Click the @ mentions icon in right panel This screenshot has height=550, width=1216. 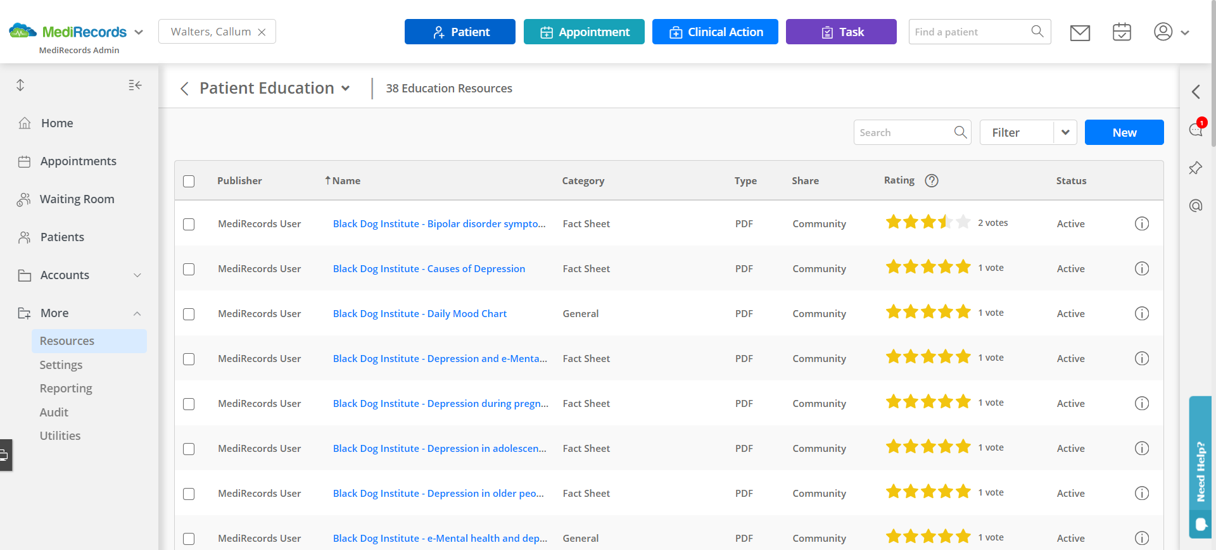[1195, 206]
